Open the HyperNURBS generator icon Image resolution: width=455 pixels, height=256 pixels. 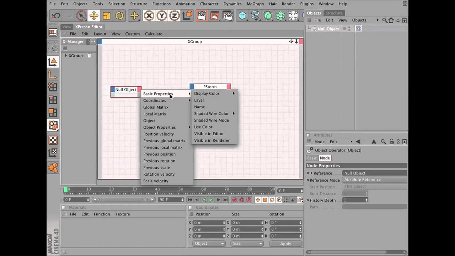[268, 16]
